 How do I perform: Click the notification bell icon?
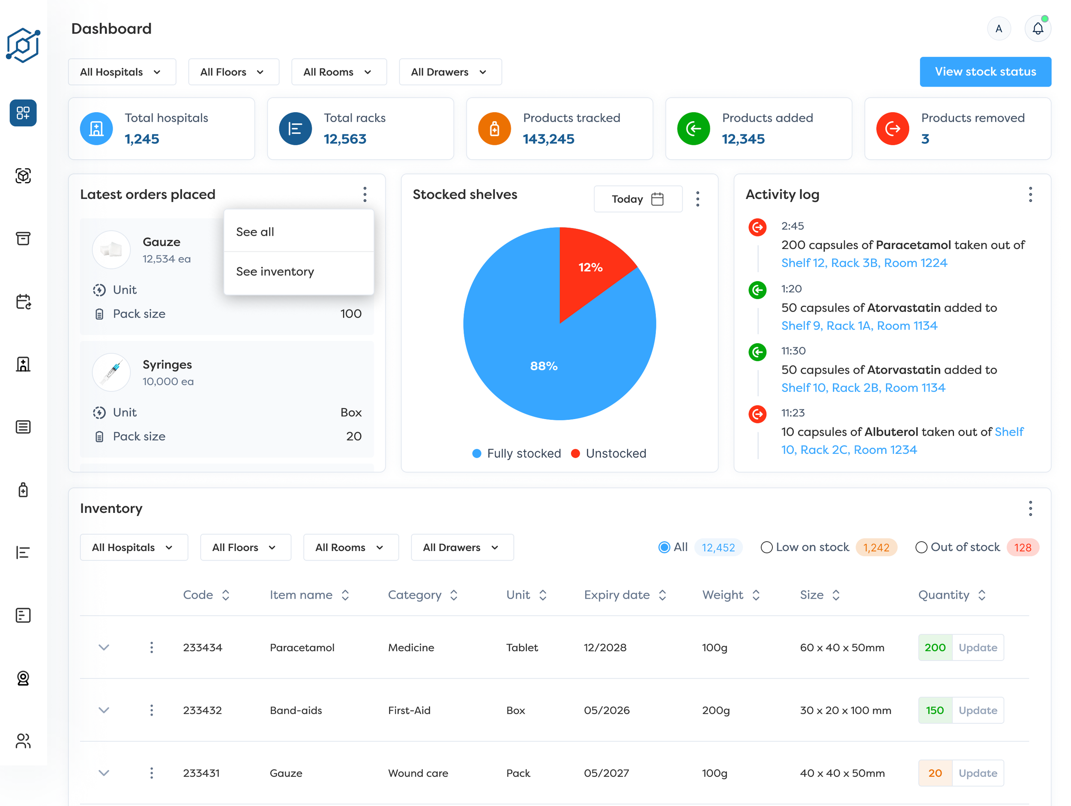coord(1037,29)
